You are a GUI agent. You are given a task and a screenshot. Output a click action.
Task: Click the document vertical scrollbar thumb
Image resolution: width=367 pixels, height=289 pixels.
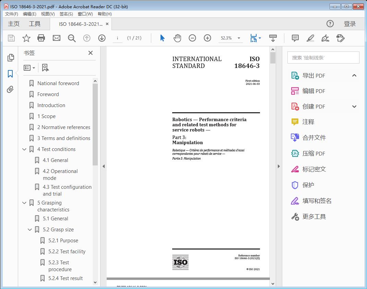coord(273,58)
